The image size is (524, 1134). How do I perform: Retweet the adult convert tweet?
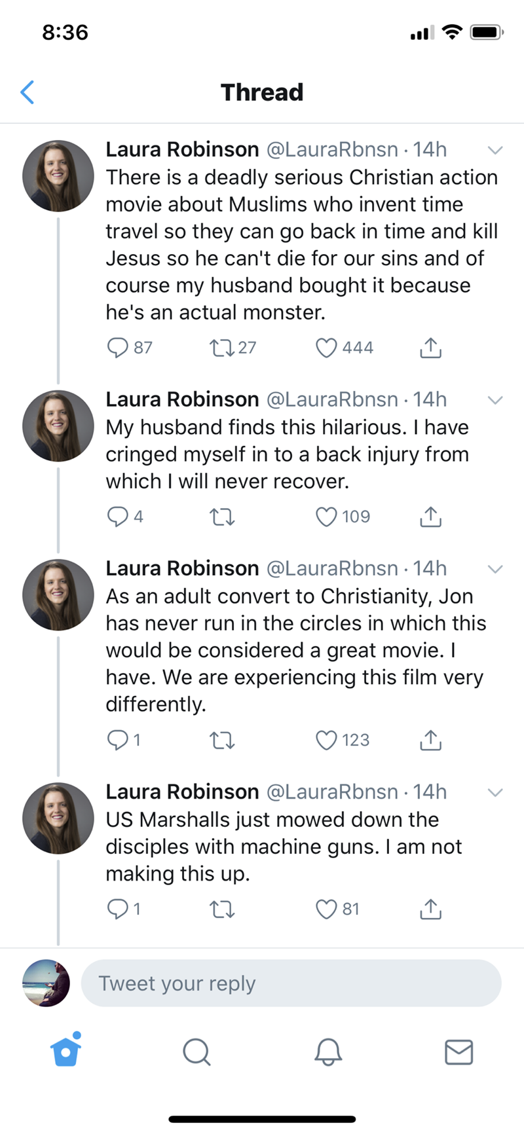(221, 740)
